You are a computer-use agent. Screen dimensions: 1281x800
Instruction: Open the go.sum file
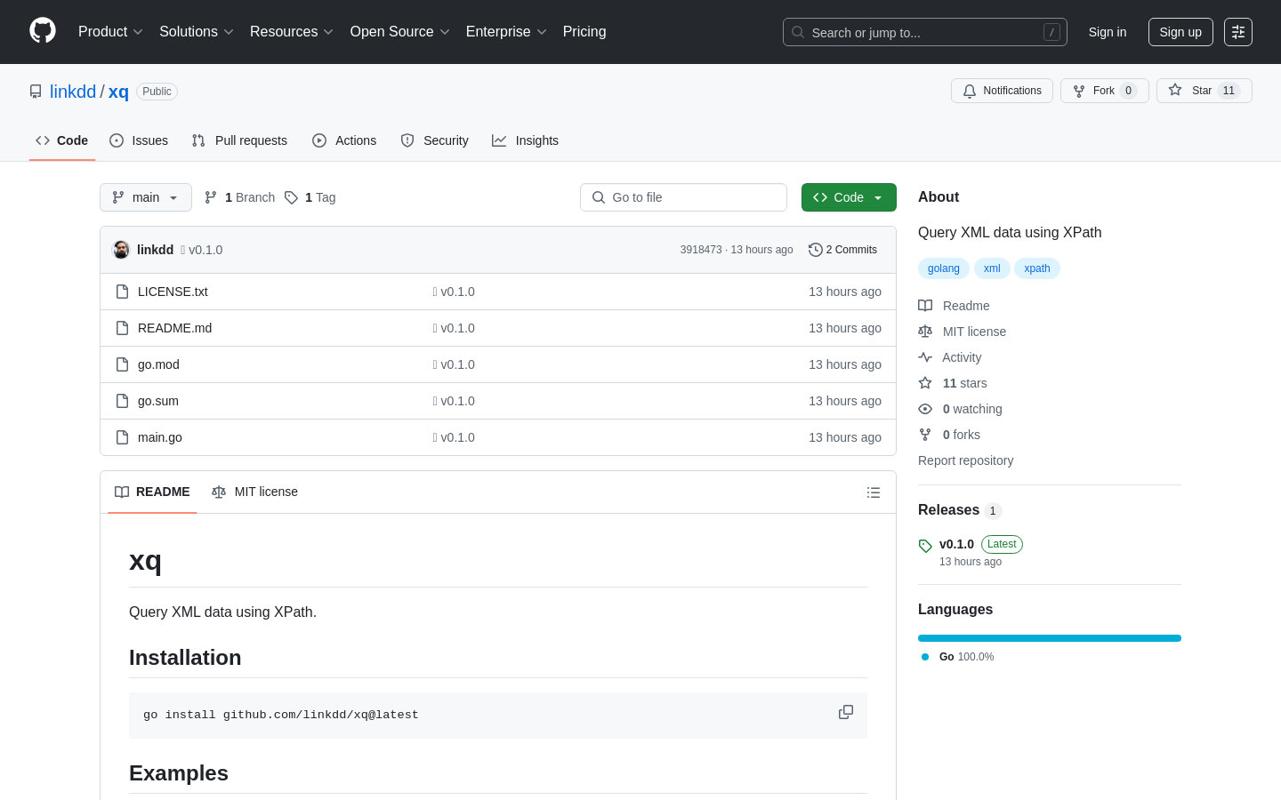158,401
